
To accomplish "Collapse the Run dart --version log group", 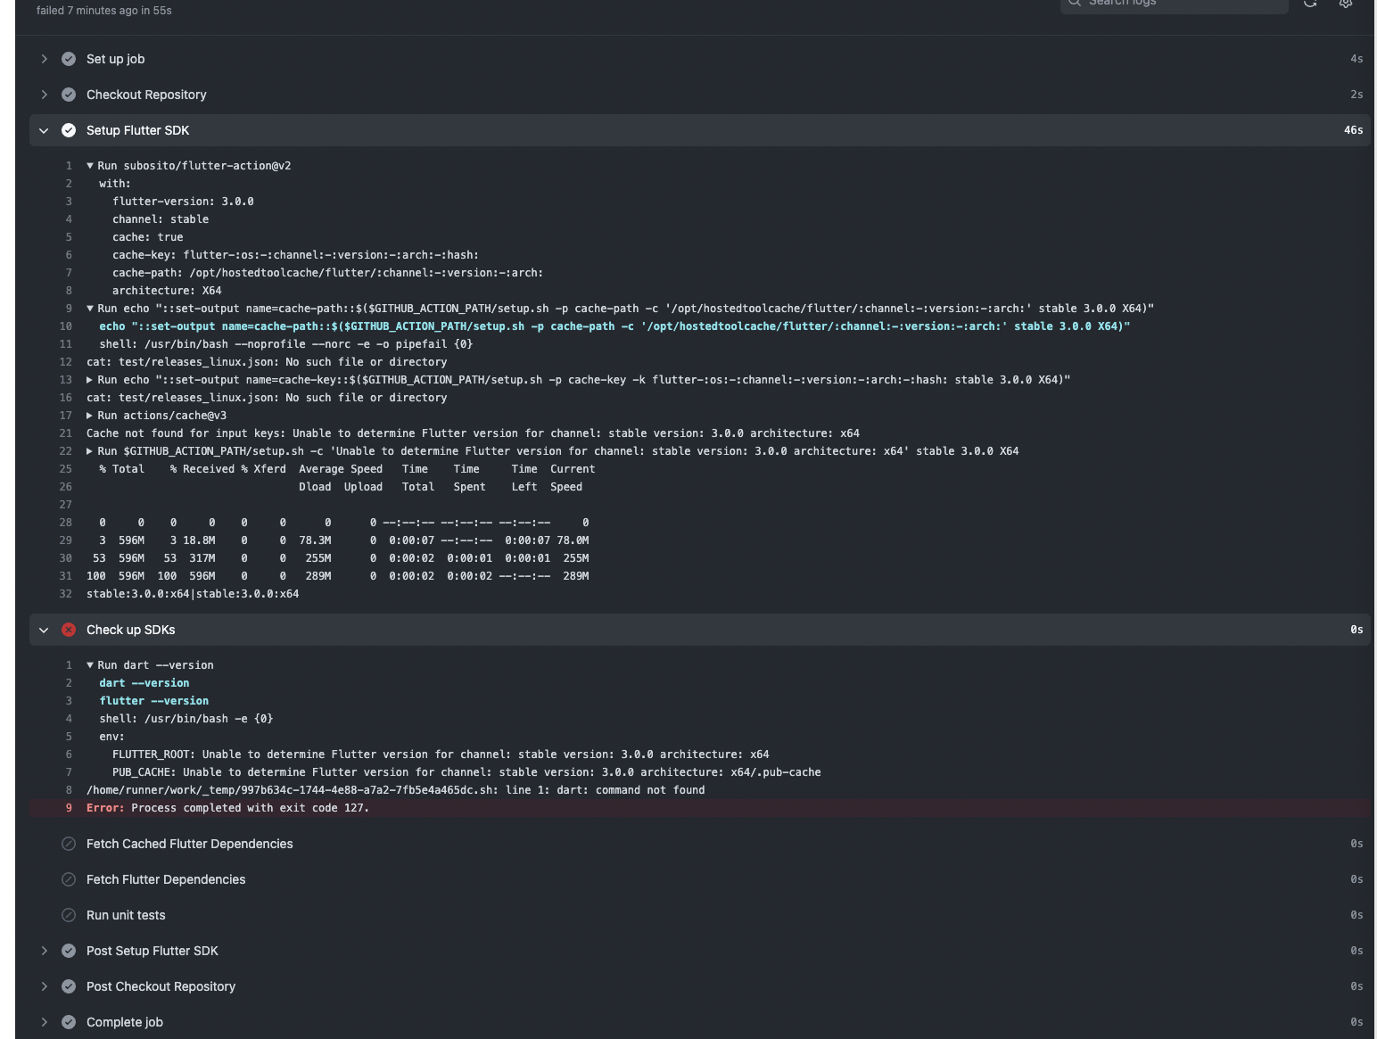I will [89, 664].
